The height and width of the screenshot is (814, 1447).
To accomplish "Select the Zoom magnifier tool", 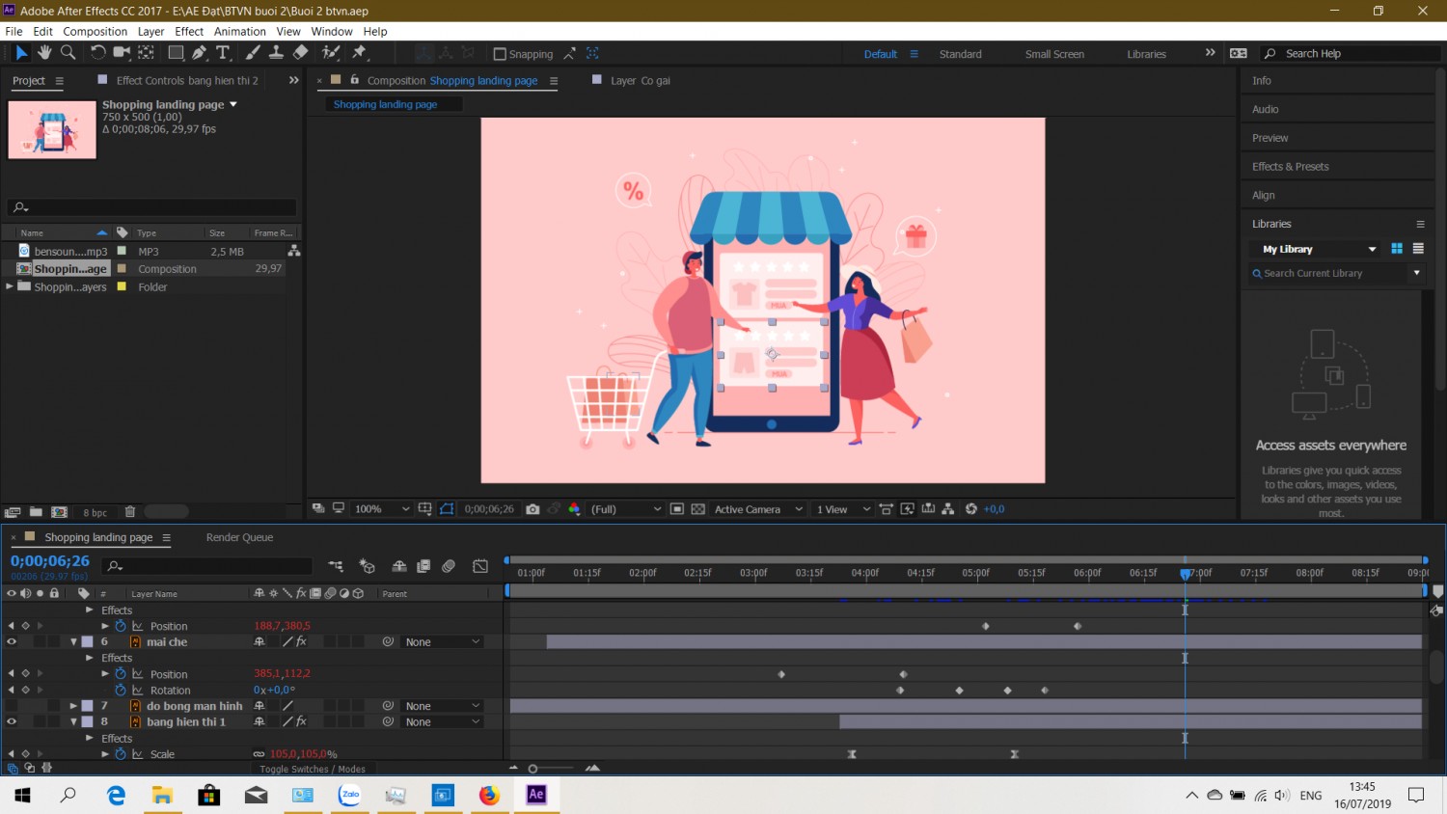I will [x=68, y=53].
